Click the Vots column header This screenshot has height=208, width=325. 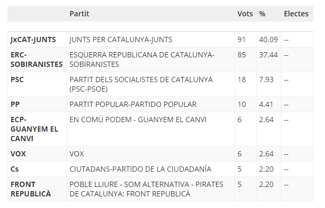tap(245, 14)
